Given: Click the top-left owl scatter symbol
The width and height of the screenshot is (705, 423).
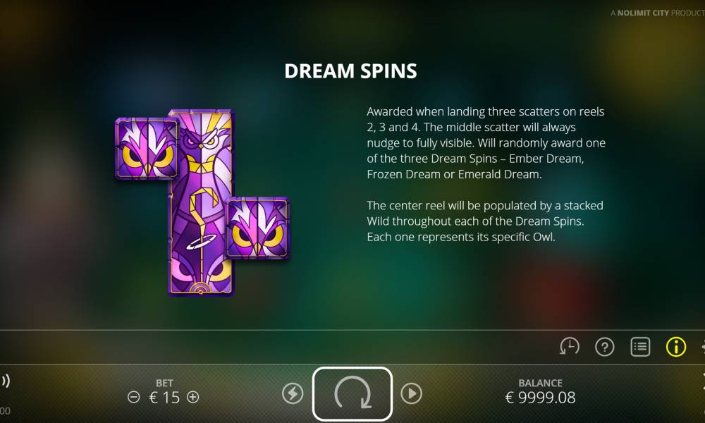Looking at the screenshot, I should (x=147, y=149).
